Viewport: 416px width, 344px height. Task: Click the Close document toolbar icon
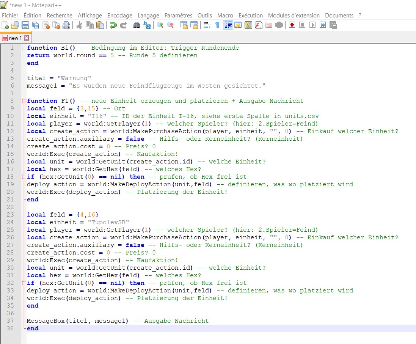46,25
